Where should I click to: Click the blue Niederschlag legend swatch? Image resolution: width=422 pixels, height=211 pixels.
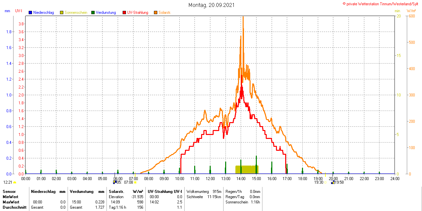(x=30, y=13)
